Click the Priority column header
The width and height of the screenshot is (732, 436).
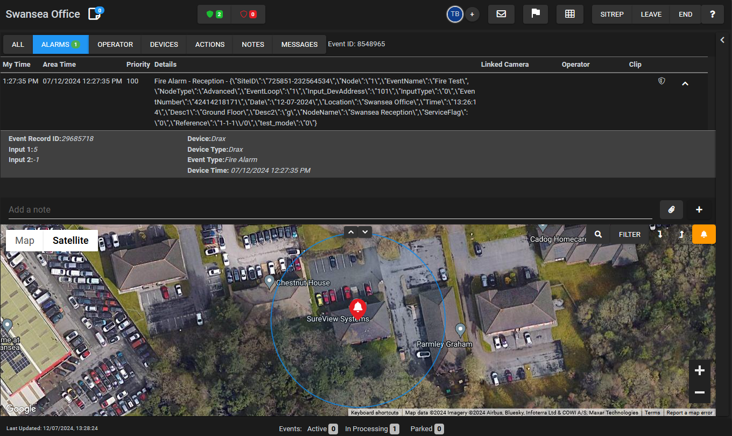pyautogui.click(x=138, y=64)
